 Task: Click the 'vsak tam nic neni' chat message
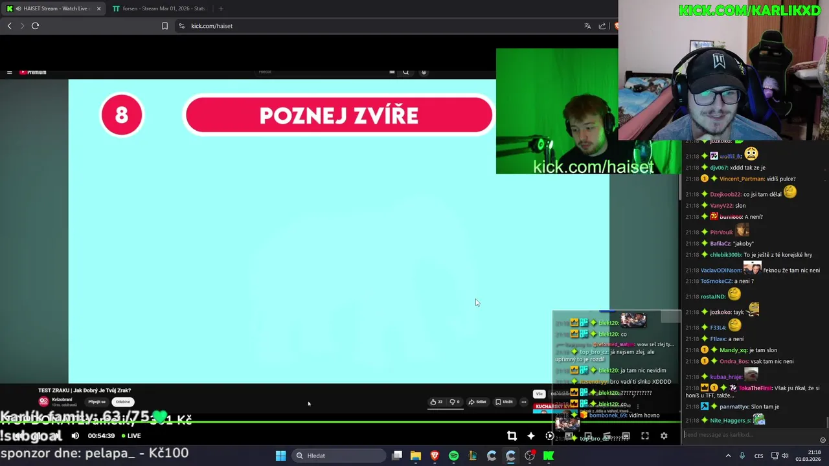click(773, 361)
